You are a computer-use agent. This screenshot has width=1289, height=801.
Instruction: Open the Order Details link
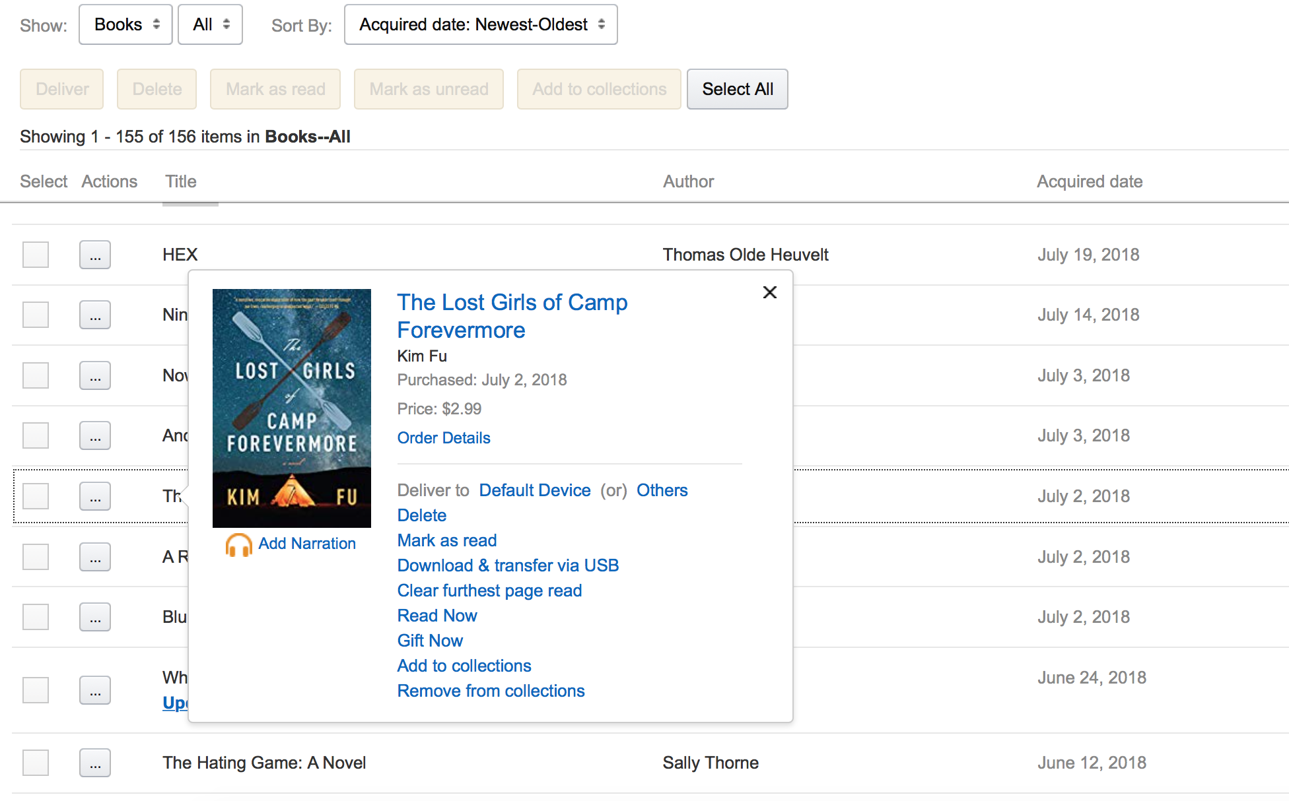coord(444,438)
